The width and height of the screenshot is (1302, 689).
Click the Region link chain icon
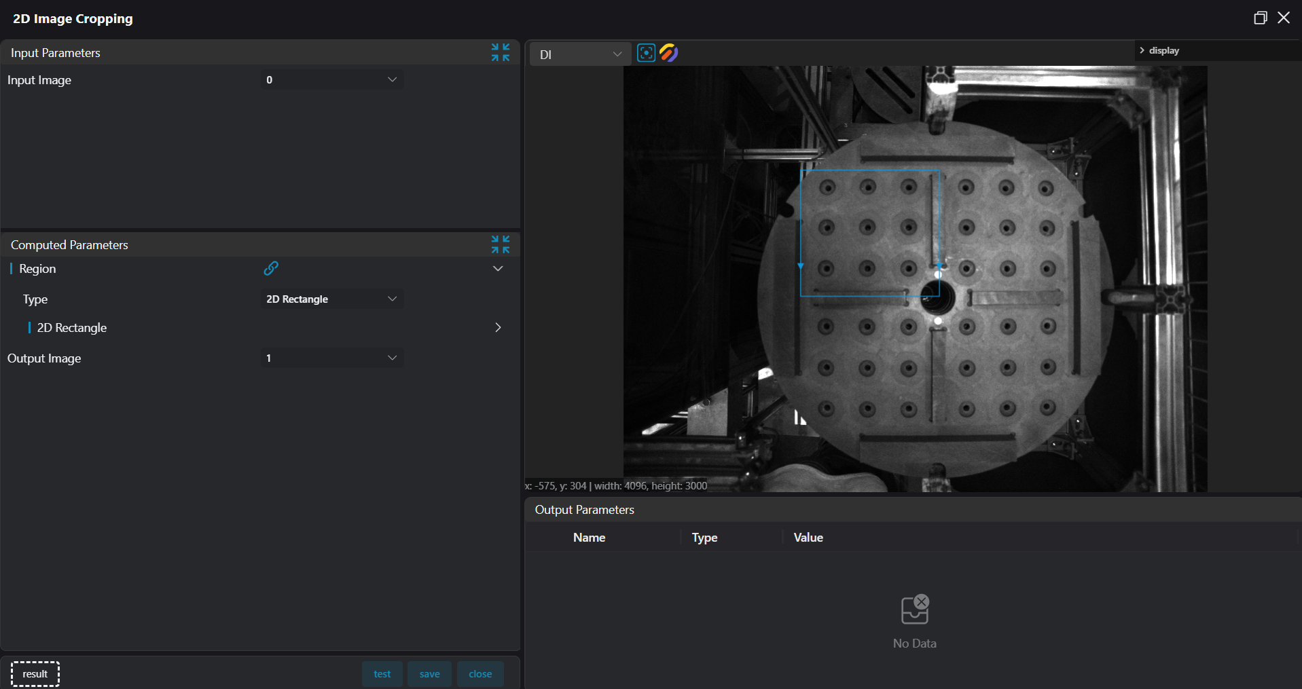point(271,268)
